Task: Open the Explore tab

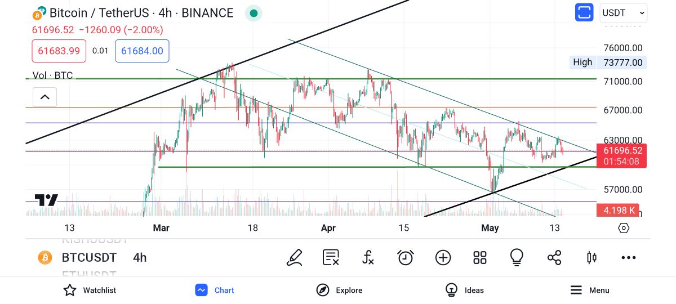Action: tap(339, 290)
